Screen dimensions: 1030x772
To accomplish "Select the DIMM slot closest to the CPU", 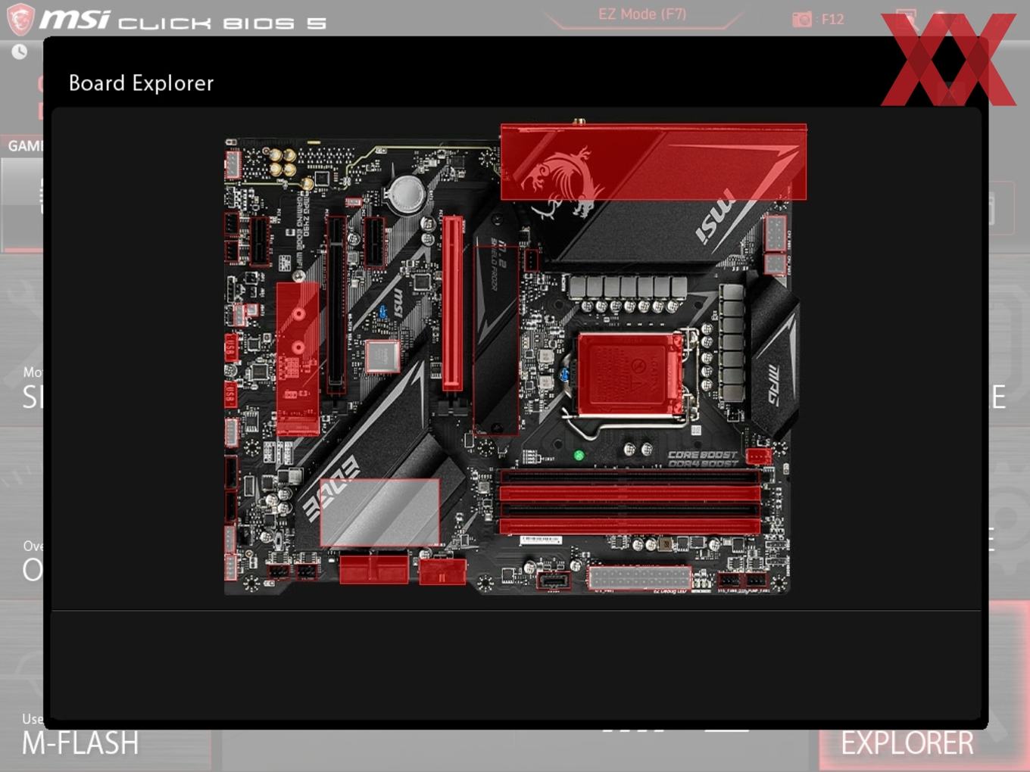I will pos(629,477).
